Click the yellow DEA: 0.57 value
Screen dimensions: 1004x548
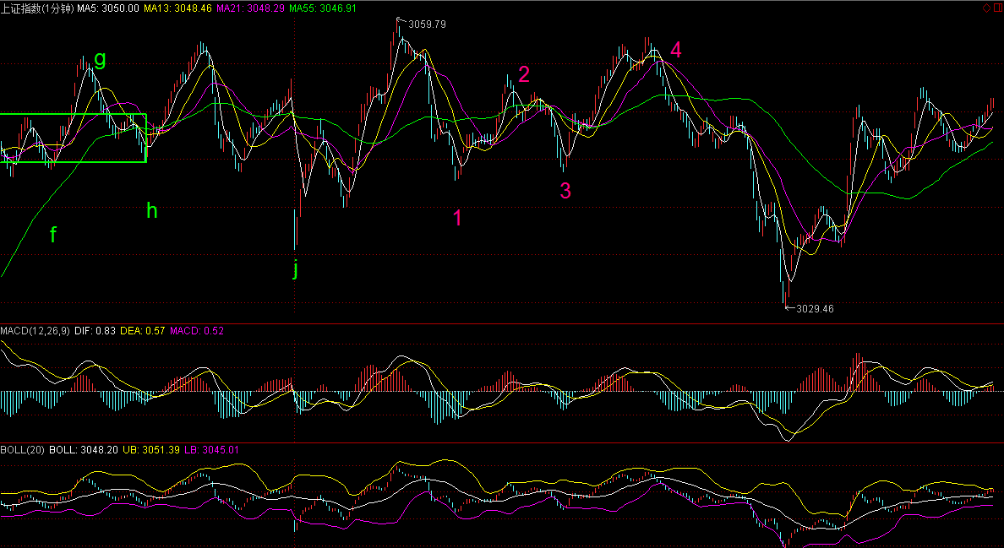[x=141, y=331]
